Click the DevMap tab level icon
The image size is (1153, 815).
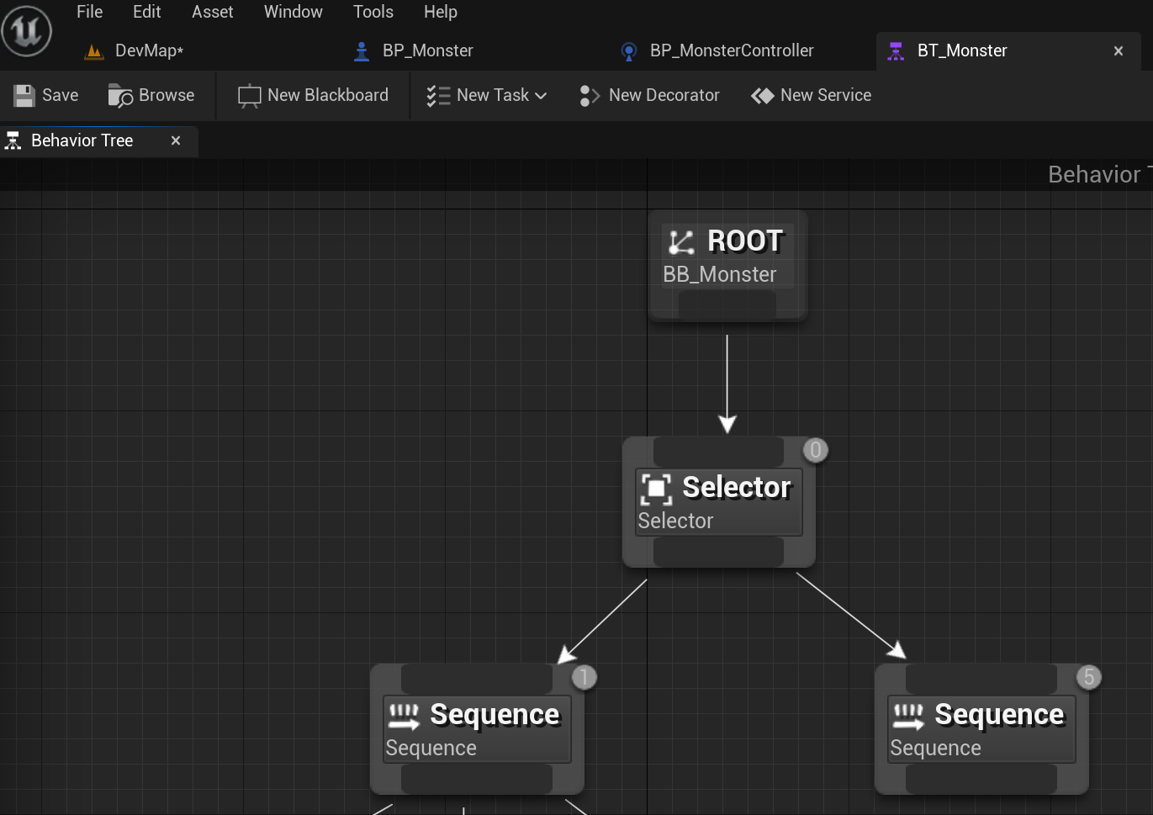click(94, 51)
